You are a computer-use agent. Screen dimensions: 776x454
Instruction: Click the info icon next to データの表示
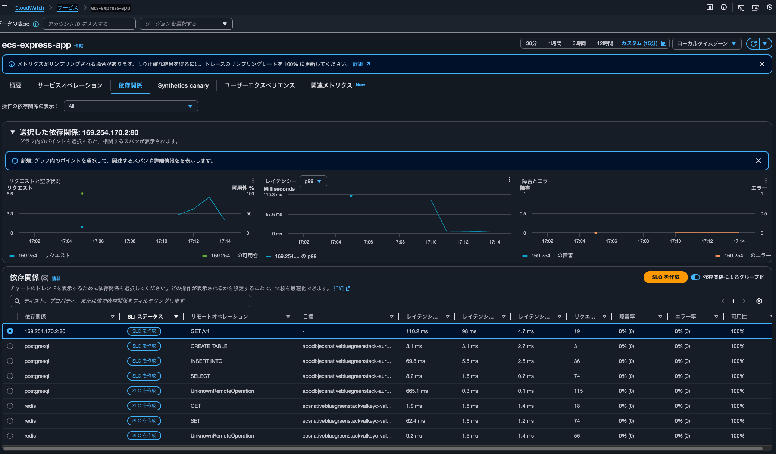[x=36, y=24]
